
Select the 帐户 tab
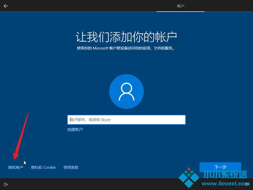coord(181,6)
